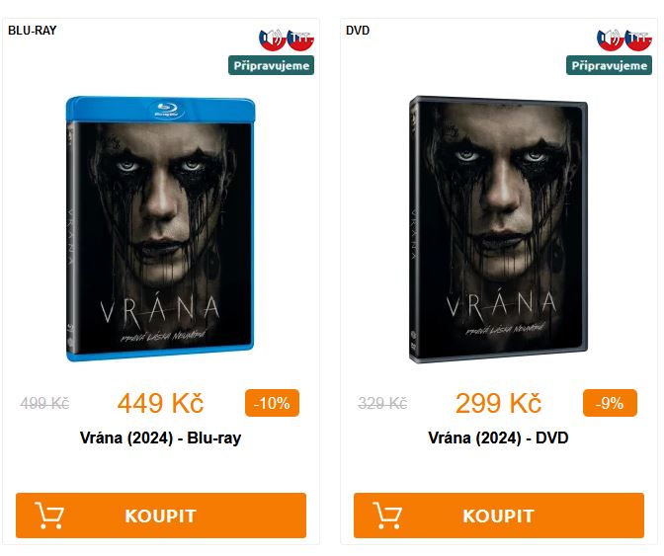Click the Připravujeme badge on DVD card
Image resolution: width=664 pixels, height=556 pixels.
tap(609, 65)
